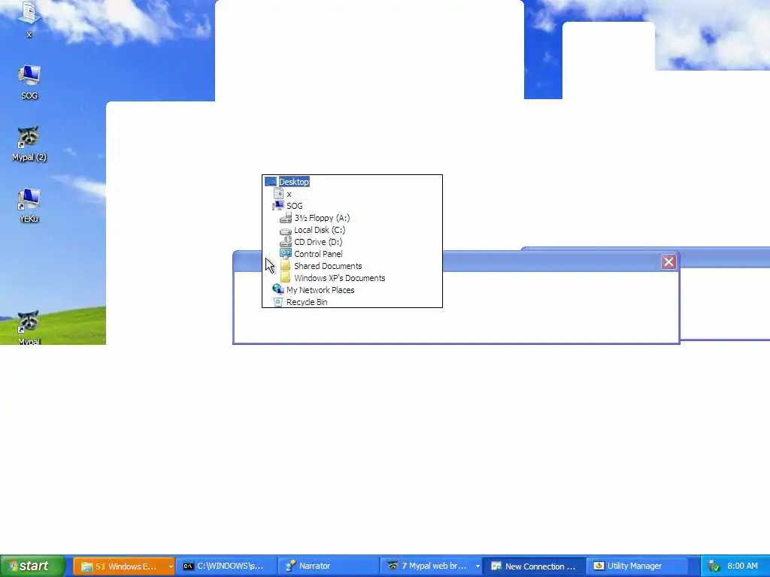The image size is (770, 577).
Task: Select the 3½ Floppy (A:) drive icon
Action: pyautogui.click(x=286, y=218)
